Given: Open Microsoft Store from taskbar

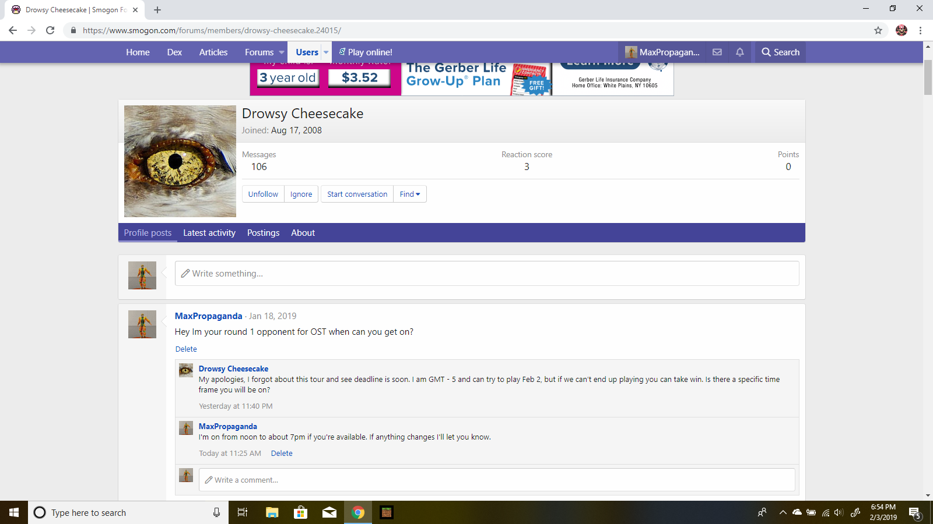Looking at the screenshot, I should [300, 512].
